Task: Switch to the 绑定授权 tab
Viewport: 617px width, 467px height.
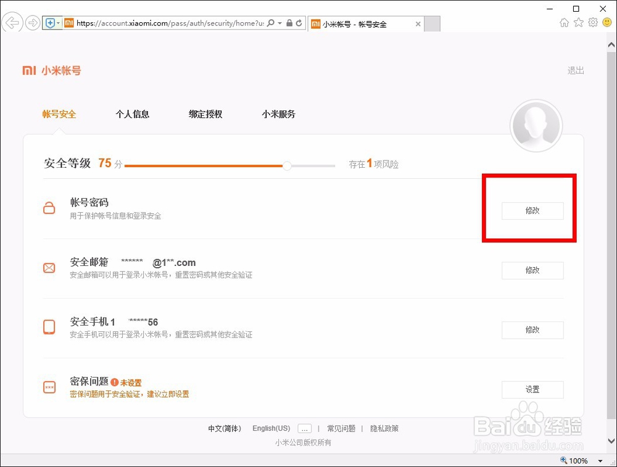Action: tap(205, 114)
